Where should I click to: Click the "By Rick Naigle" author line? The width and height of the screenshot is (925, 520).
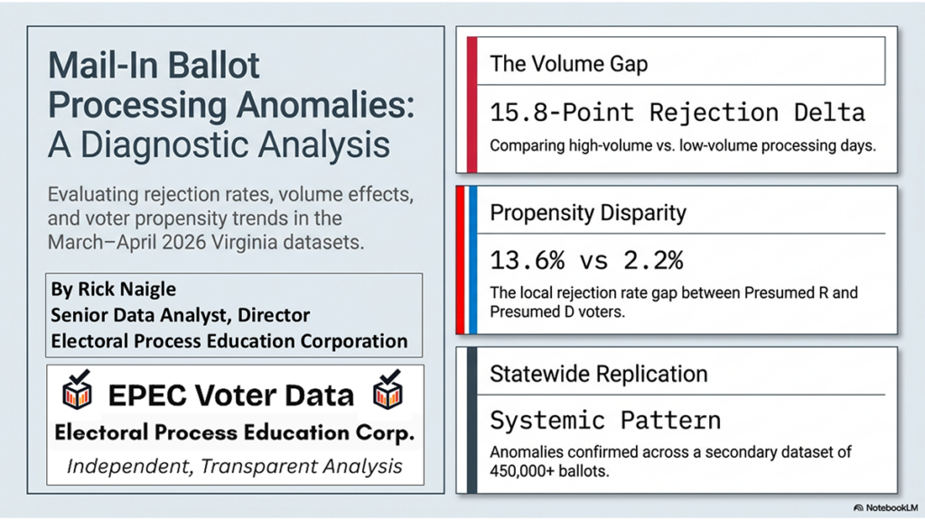113,289
